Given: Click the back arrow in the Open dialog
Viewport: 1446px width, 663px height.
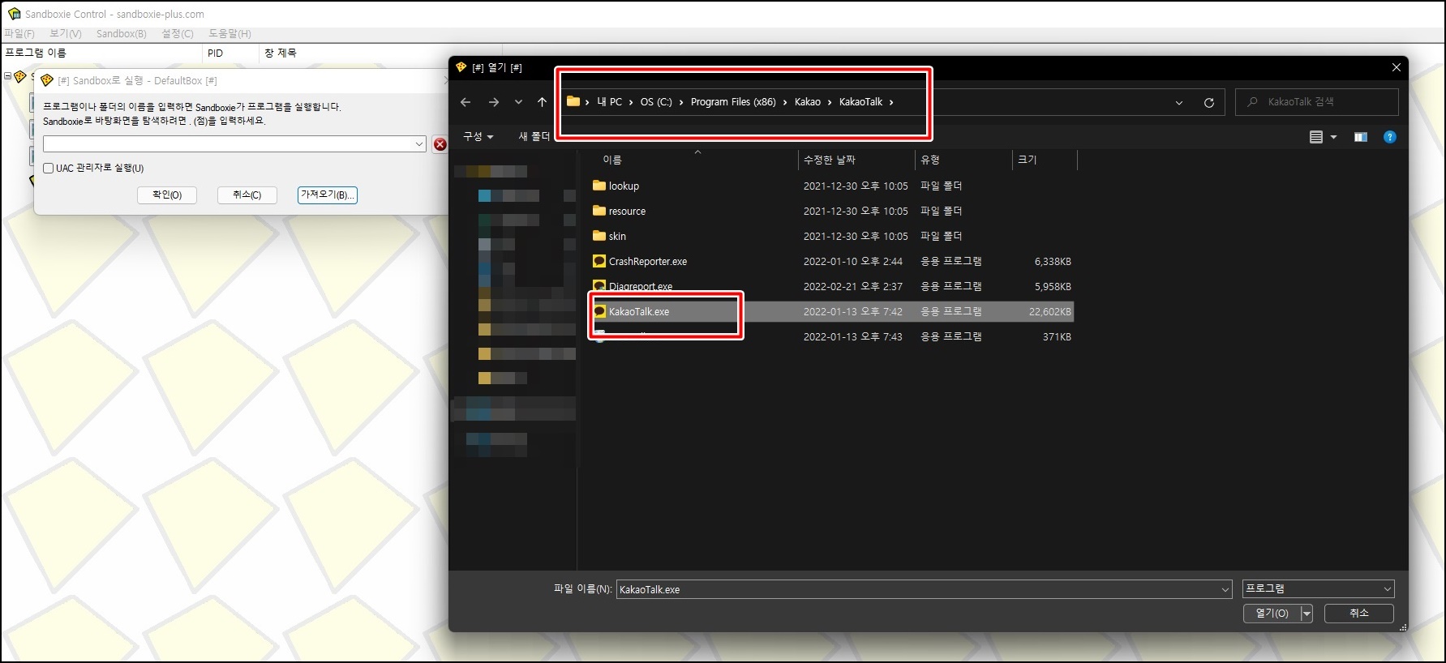Looking at the screenshot, I should tap(466, 102).
